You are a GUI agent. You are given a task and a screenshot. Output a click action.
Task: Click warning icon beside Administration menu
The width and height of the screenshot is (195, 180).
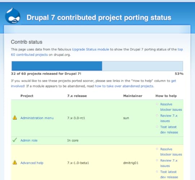click(15, 118)
